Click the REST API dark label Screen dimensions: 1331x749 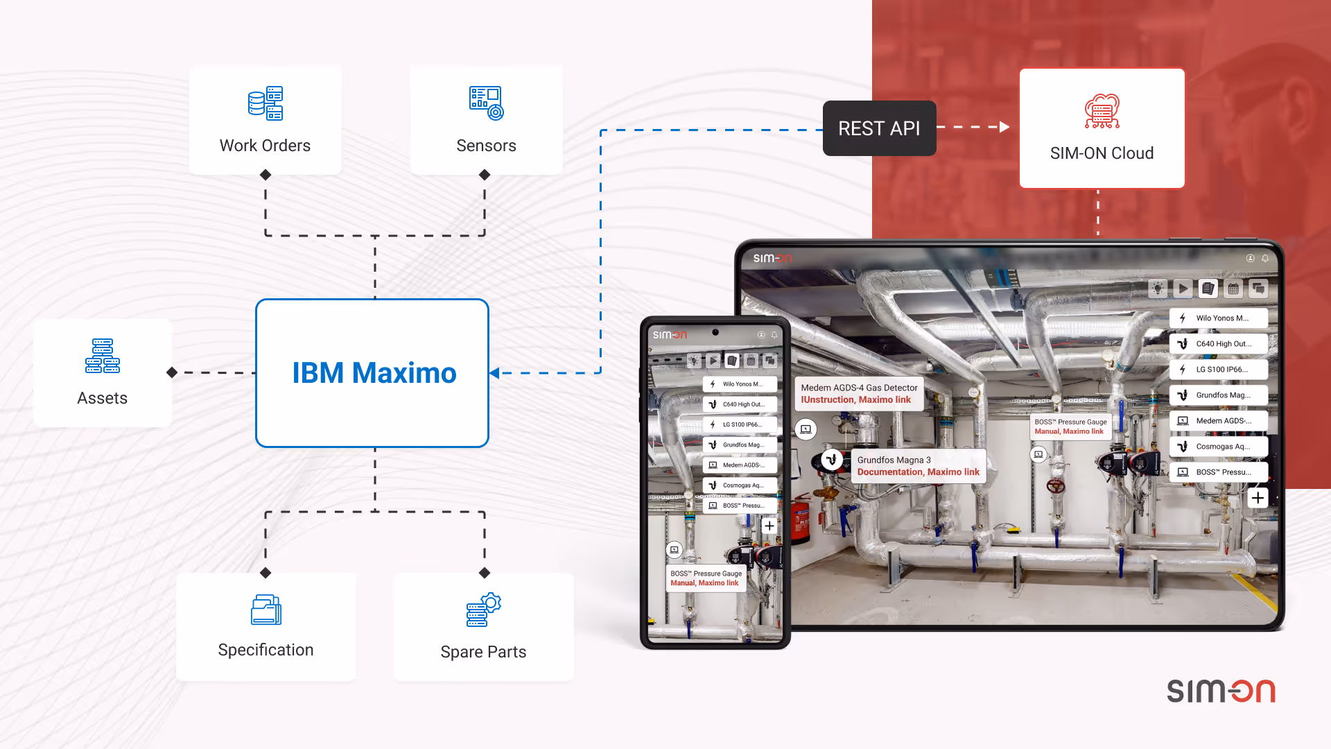pos(879,128)
